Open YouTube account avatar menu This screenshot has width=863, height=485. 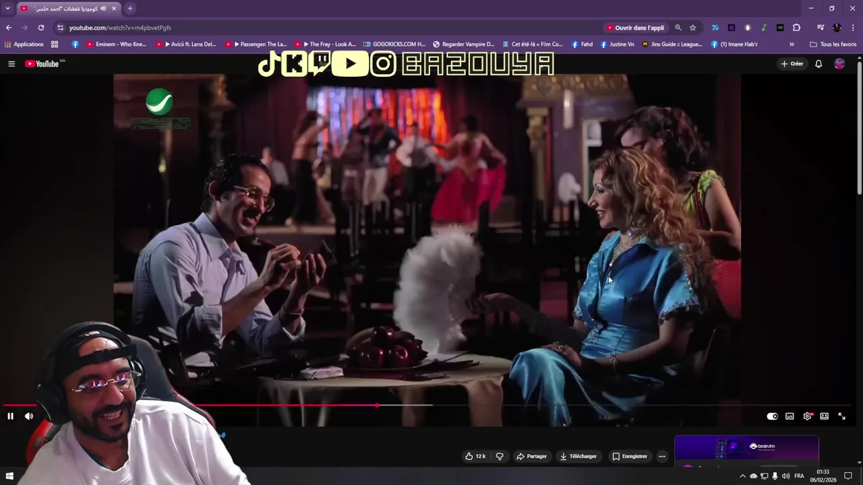[839, 63]
